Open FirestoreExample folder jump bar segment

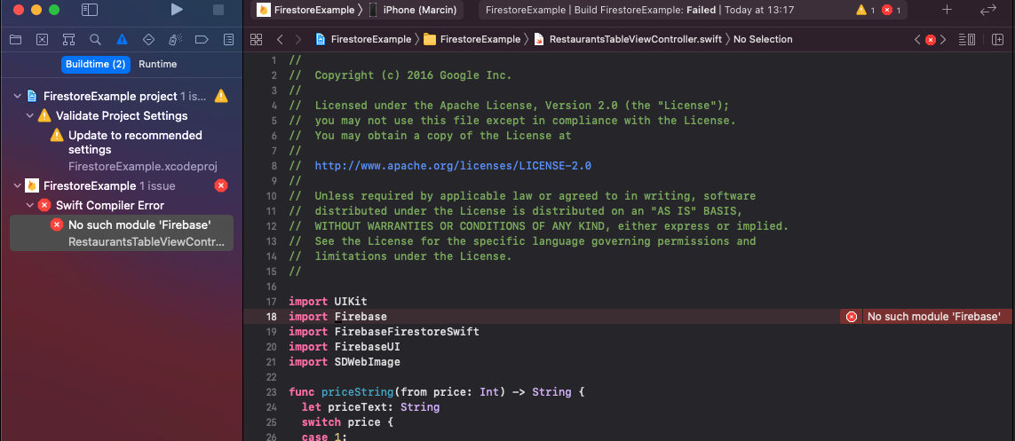click(x=472, y=39)
